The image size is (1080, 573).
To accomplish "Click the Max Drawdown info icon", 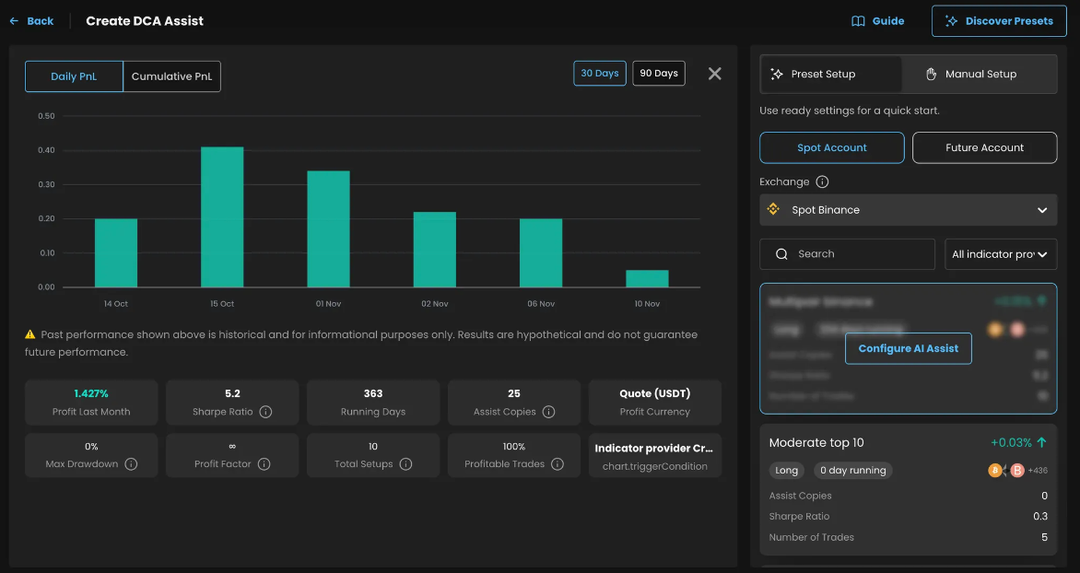I will point(131,464).
